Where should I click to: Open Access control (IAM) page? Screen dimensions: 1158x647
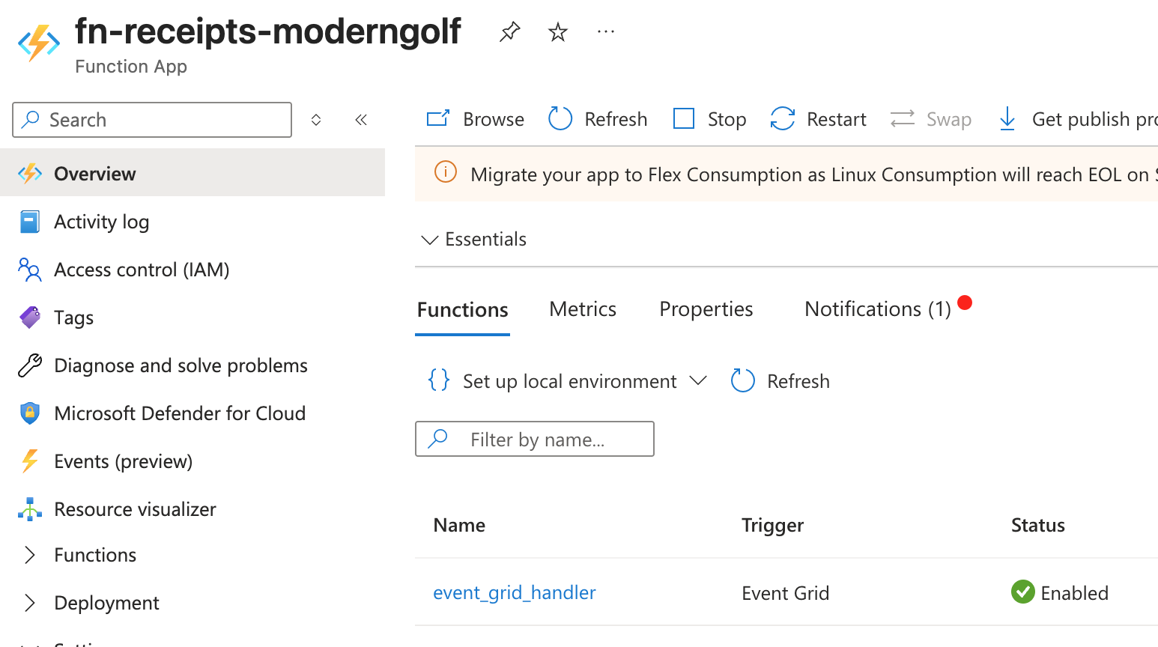(142, 270)
